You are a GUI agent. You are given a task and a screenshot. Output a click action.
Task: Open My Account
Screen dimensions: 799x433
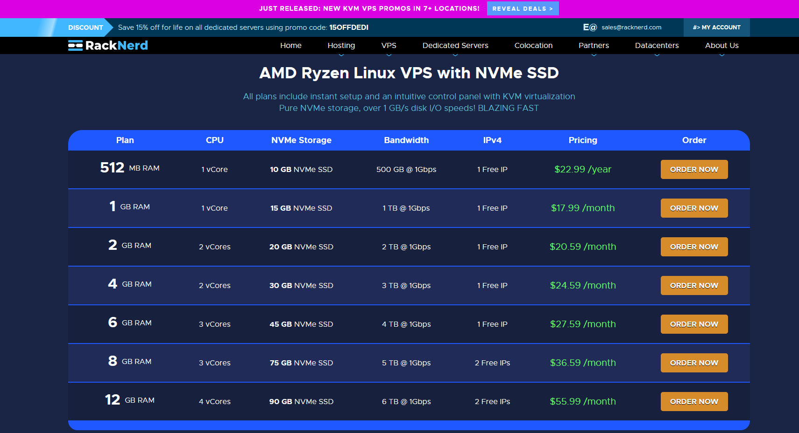pyautogui.click(x=717, y=27)
